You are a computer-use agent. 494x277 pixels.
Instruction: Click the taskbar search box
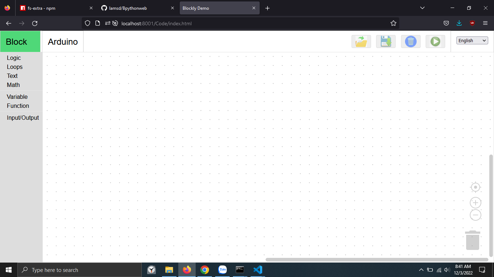pos(80,270)
